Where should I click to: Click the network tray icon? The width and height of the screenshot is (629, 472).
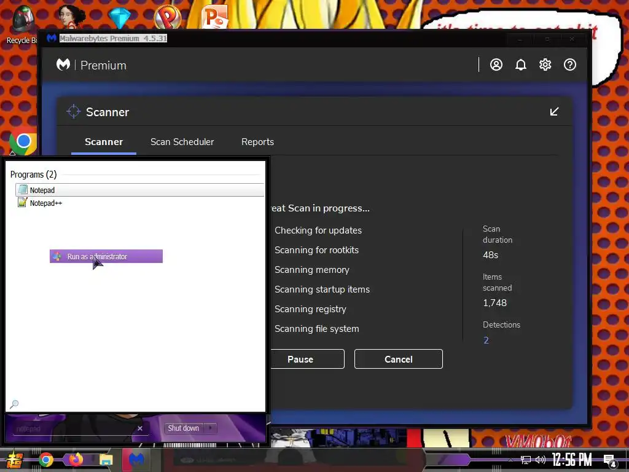click(x=526, y=460)
